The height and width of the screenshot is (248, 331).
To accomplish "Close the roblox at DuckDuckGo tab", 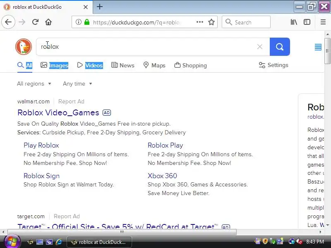I will 86,7.
